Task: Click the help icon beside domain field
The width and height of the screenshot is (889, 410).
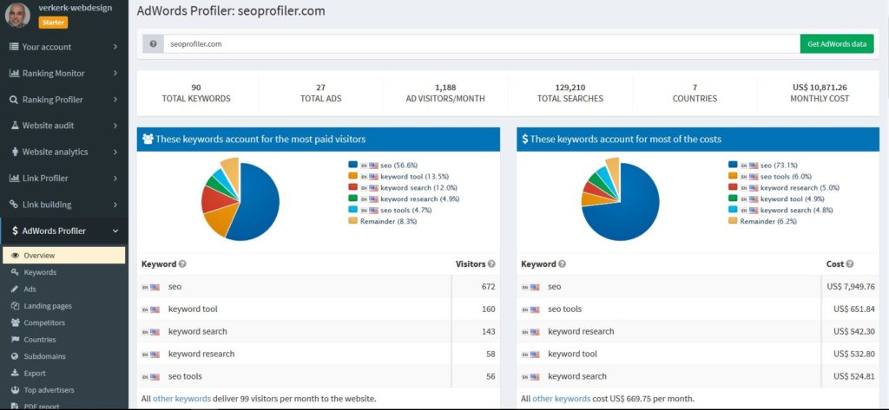Action: click(153, 43)
